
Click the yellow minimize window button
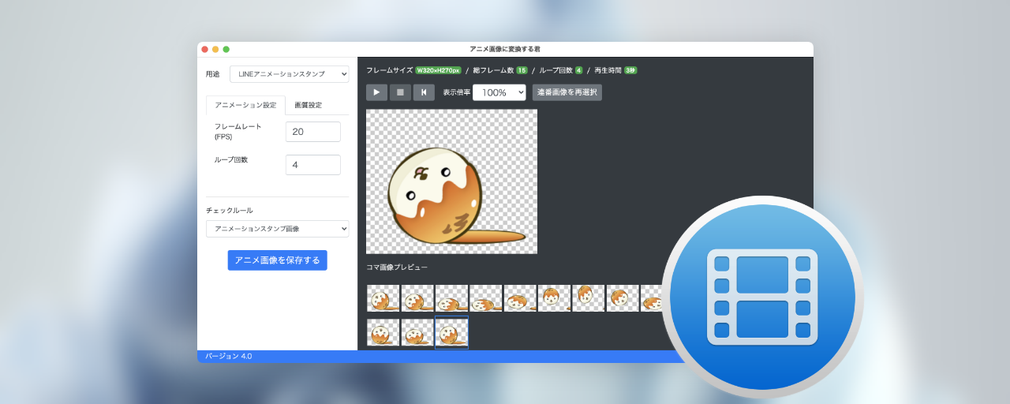coord(215,49)
